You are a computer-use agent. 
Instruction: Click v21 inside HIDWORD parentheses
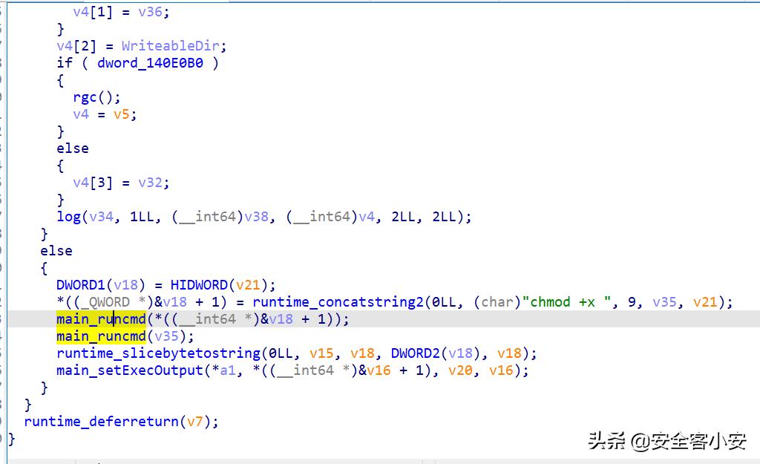click(248, 285)
